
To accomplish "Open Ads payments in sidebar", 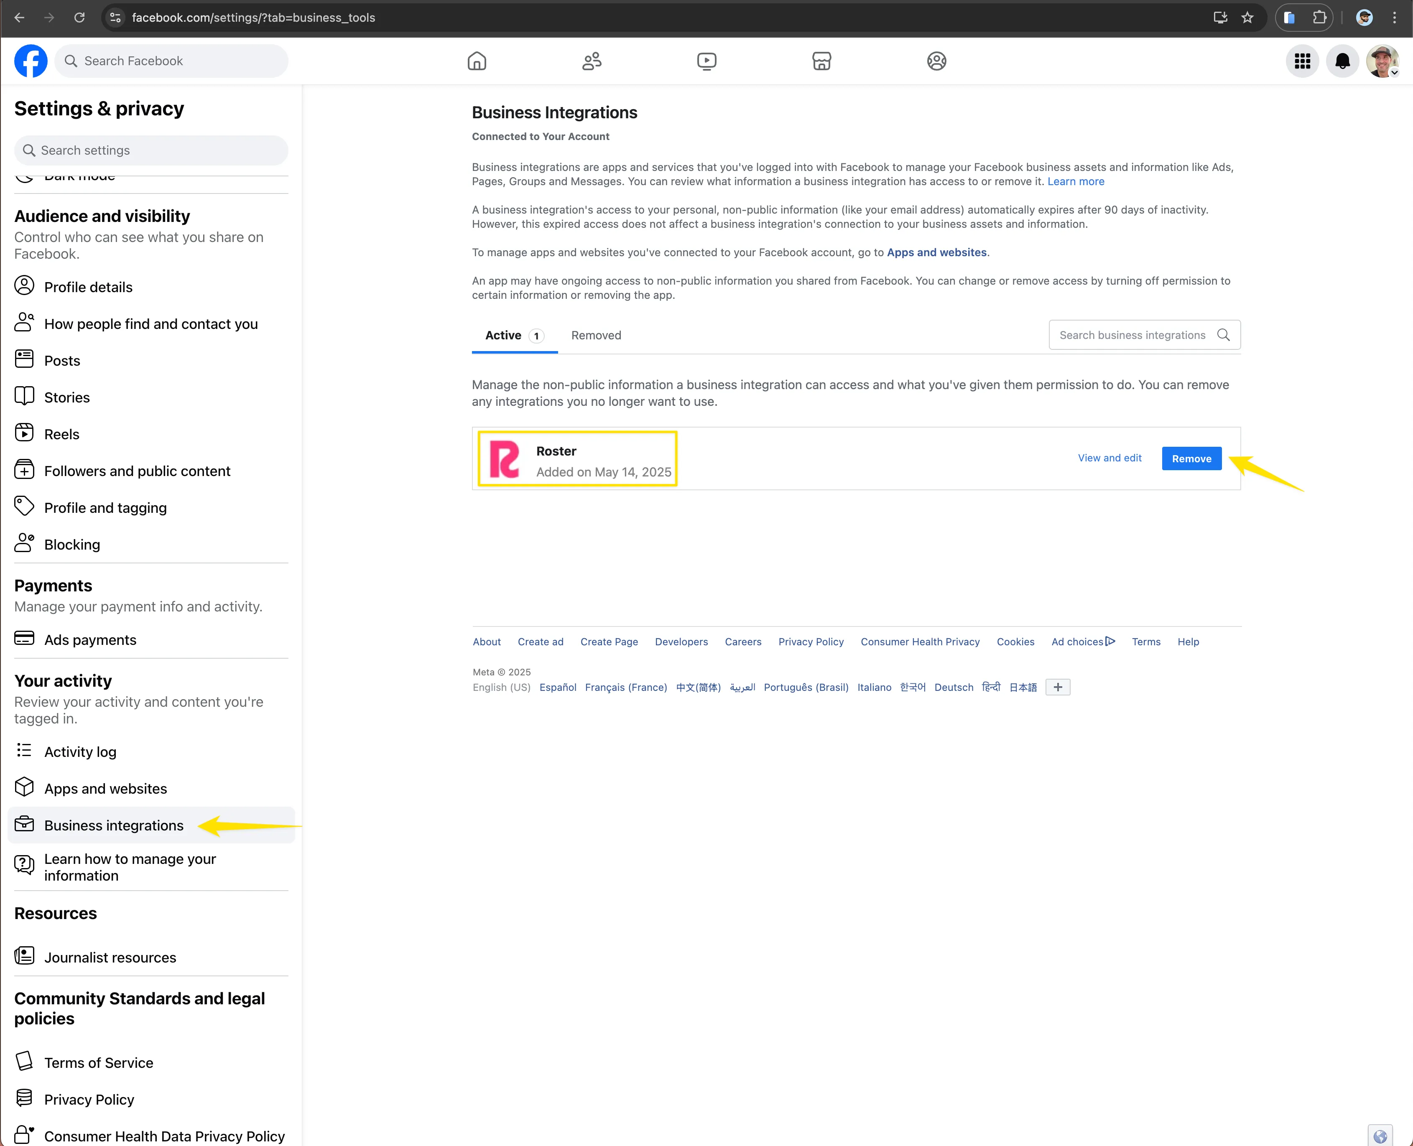I will [151, 640].
